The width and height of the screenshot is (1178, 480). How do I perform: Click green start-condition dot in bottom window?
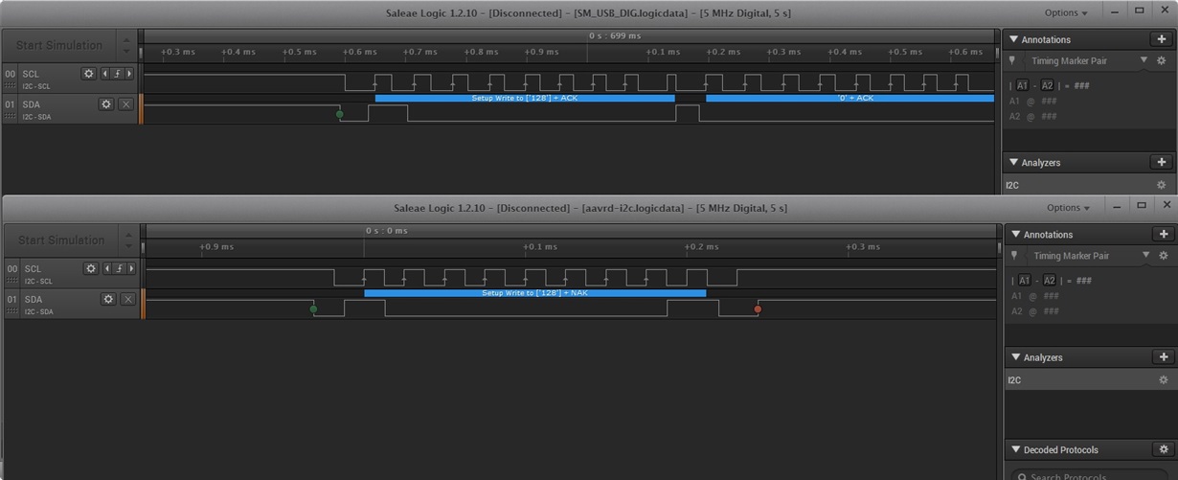pos(313,309)
